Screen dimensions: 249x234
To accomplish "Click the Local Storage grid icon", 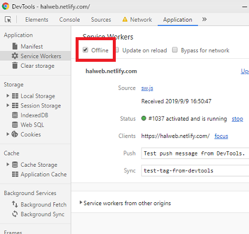I will [15, 96].
